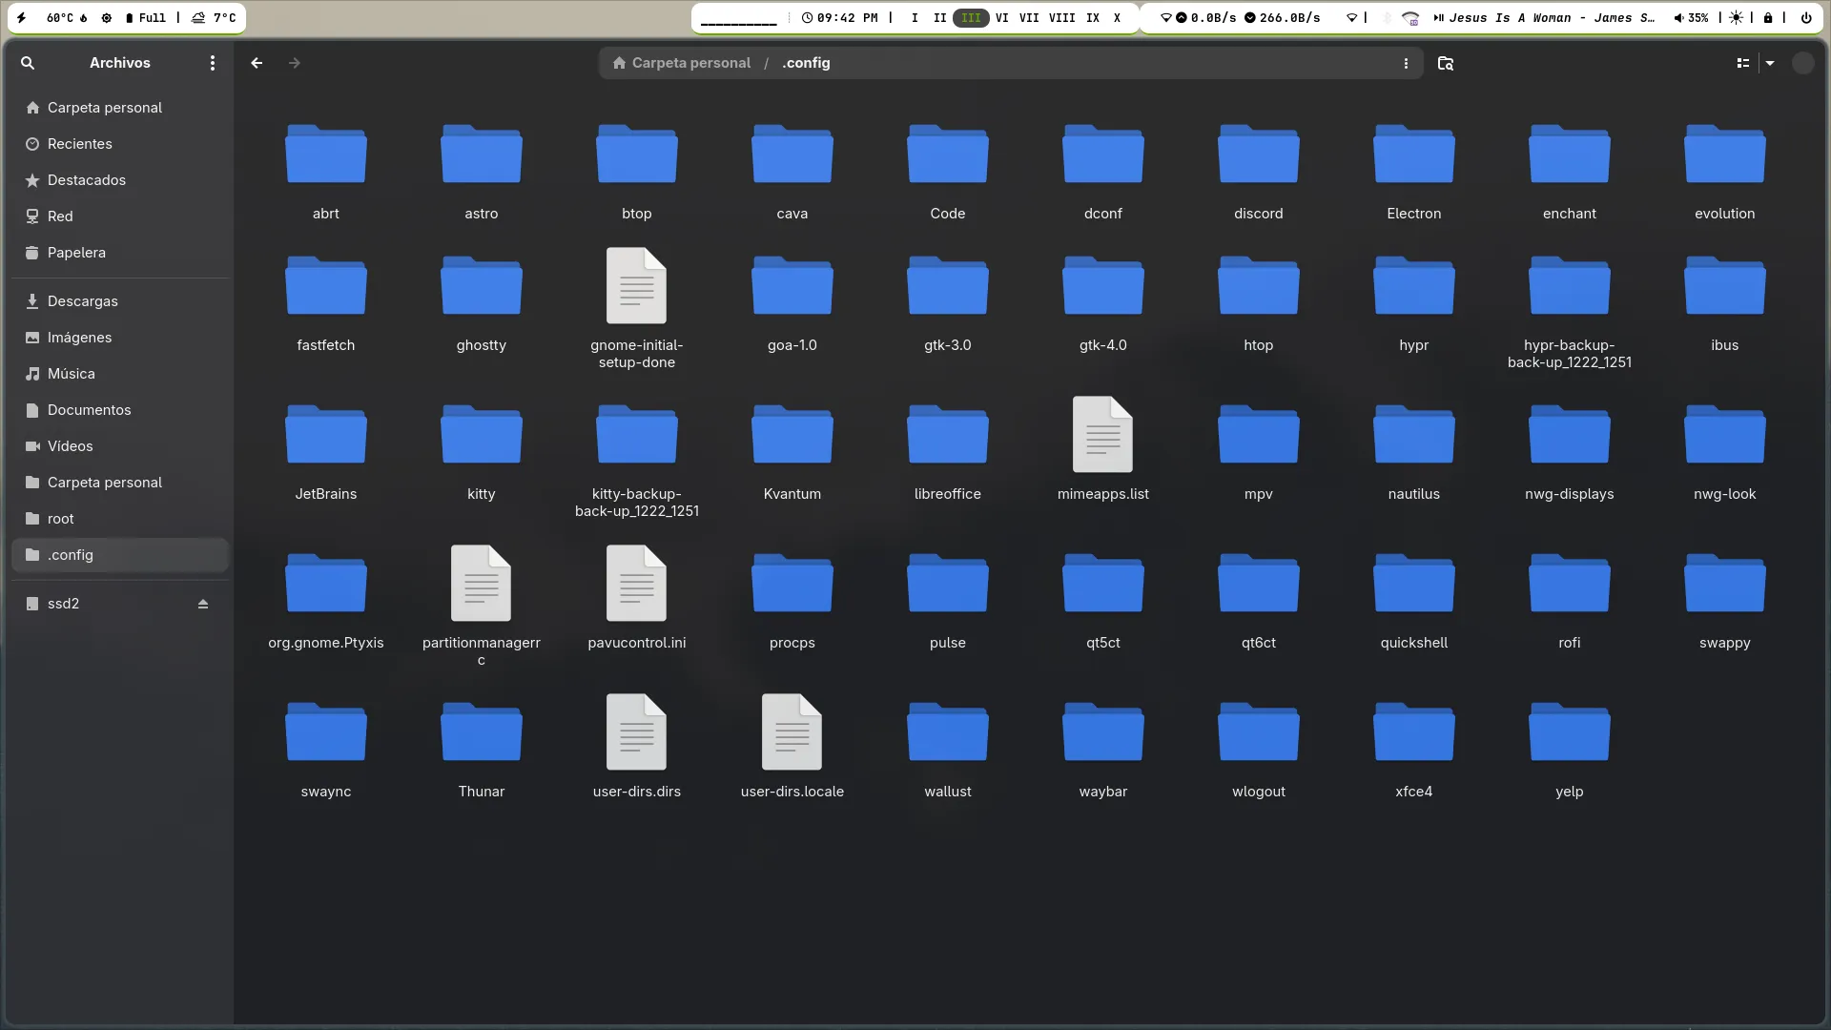
Task: Switch to workspace VIII in the top bar
Action: pyautogui.click(x=1061, y=18)
